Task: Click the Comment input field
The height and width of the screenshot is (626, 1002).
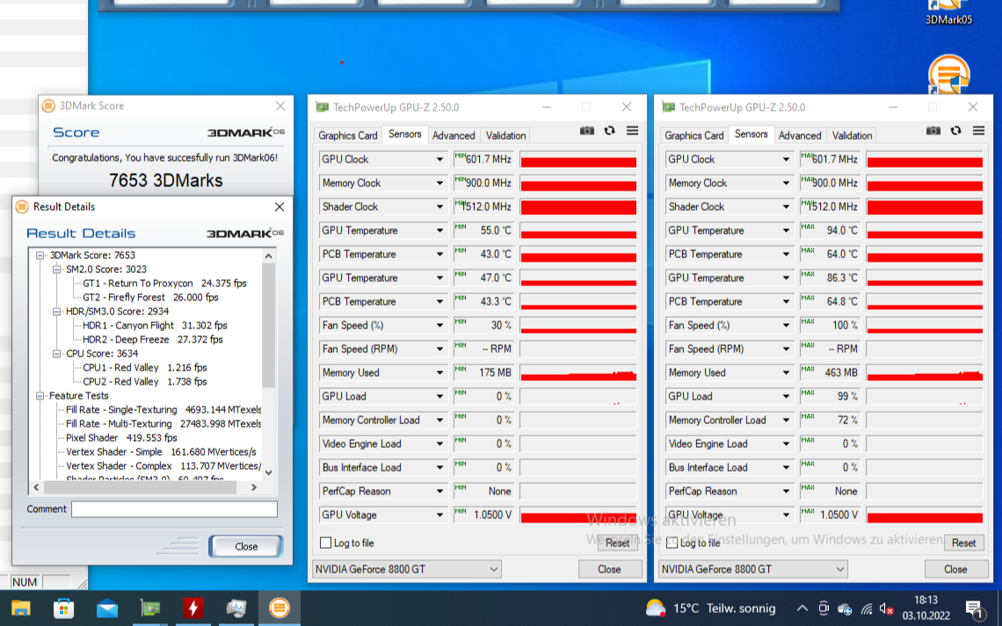Action: 174,509
